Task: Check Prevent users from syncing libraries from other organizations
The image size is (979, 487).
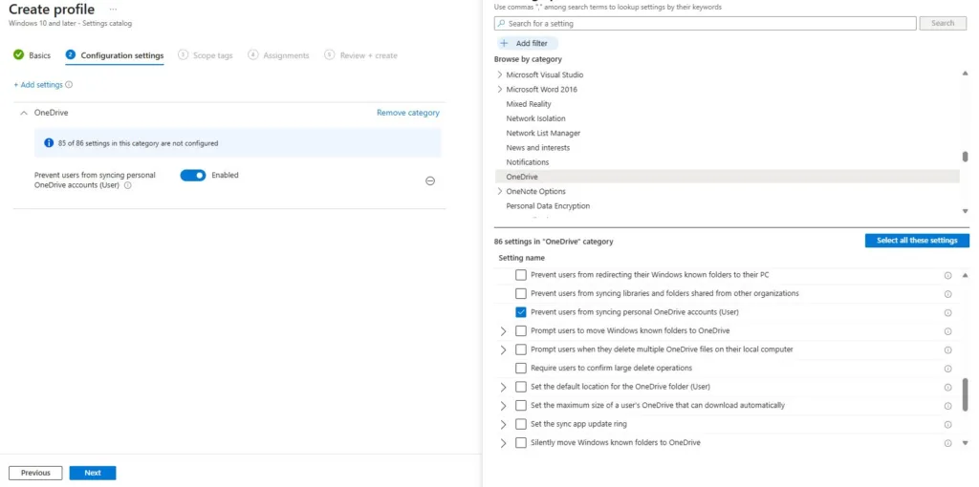Action: (521, 293)
